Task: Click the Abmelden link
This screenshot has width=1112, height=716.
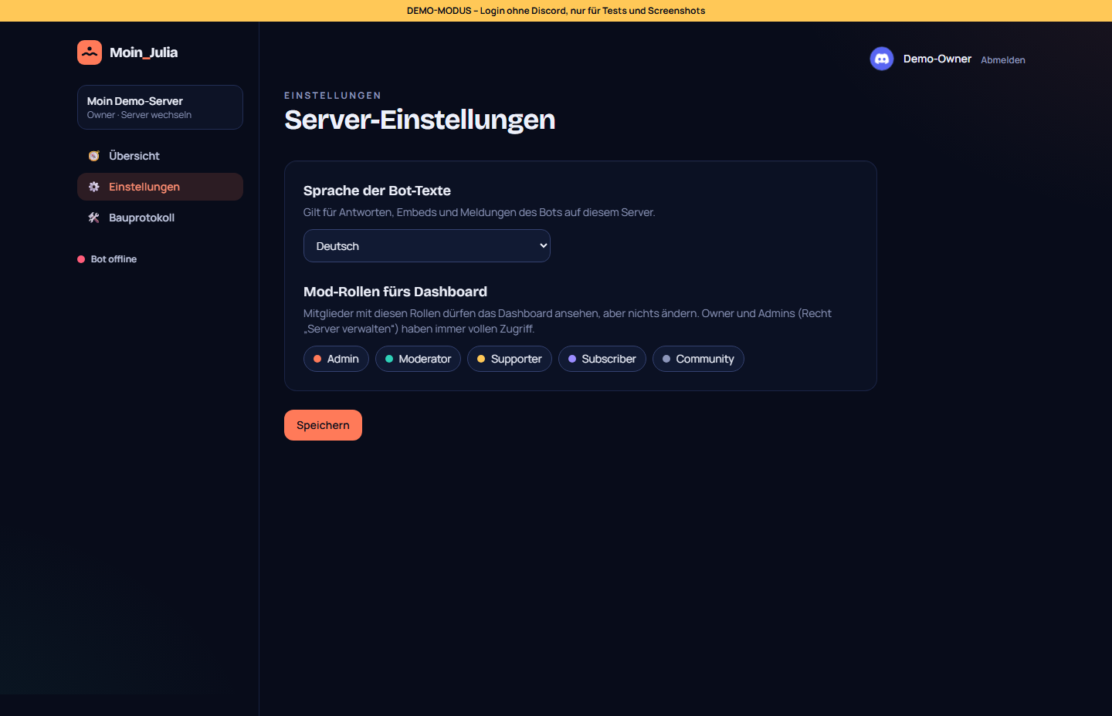Action: pos(1003,59)
